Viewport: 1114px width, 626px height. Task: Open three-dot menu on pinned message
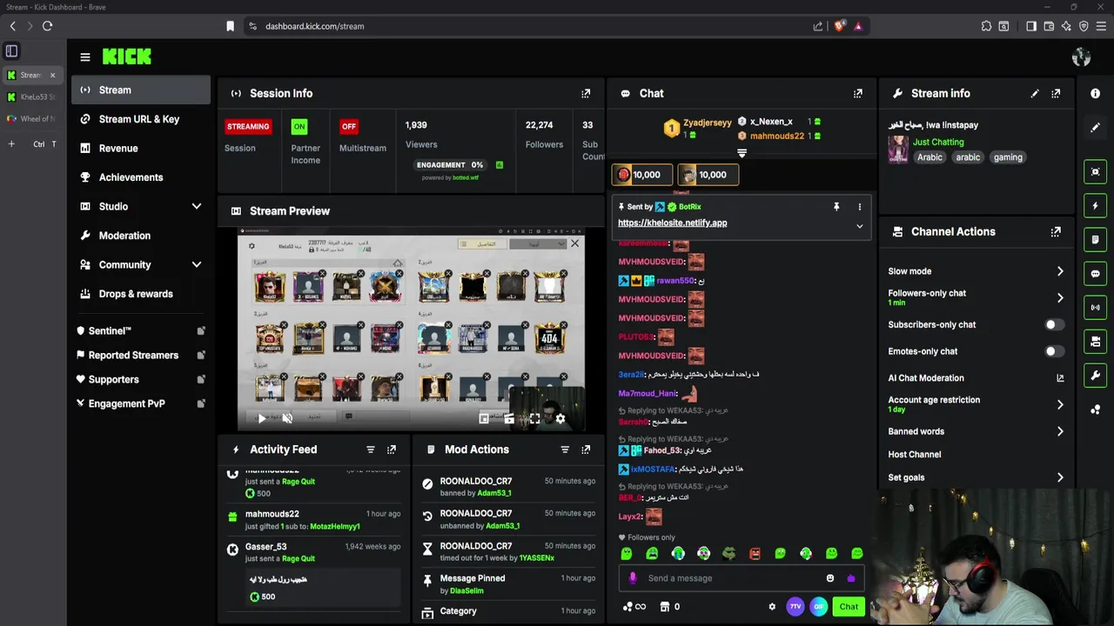(860, 207)
